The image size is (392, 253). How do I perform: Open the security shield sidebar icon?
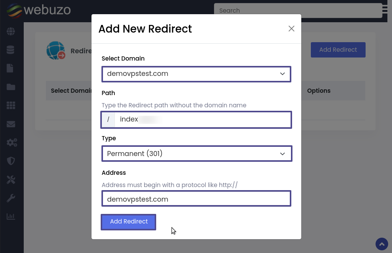click(11, 161)
